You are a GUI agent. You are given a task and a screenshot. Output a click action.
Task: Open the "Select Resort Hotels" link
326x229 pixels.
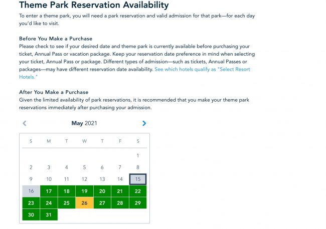point(202,69)
